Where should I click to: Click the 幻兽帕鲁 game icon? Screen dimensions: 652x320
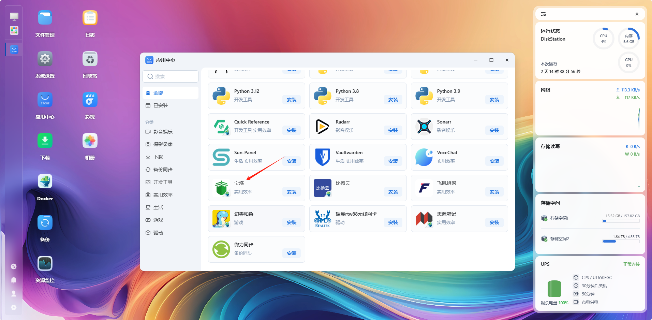point(221,219)
